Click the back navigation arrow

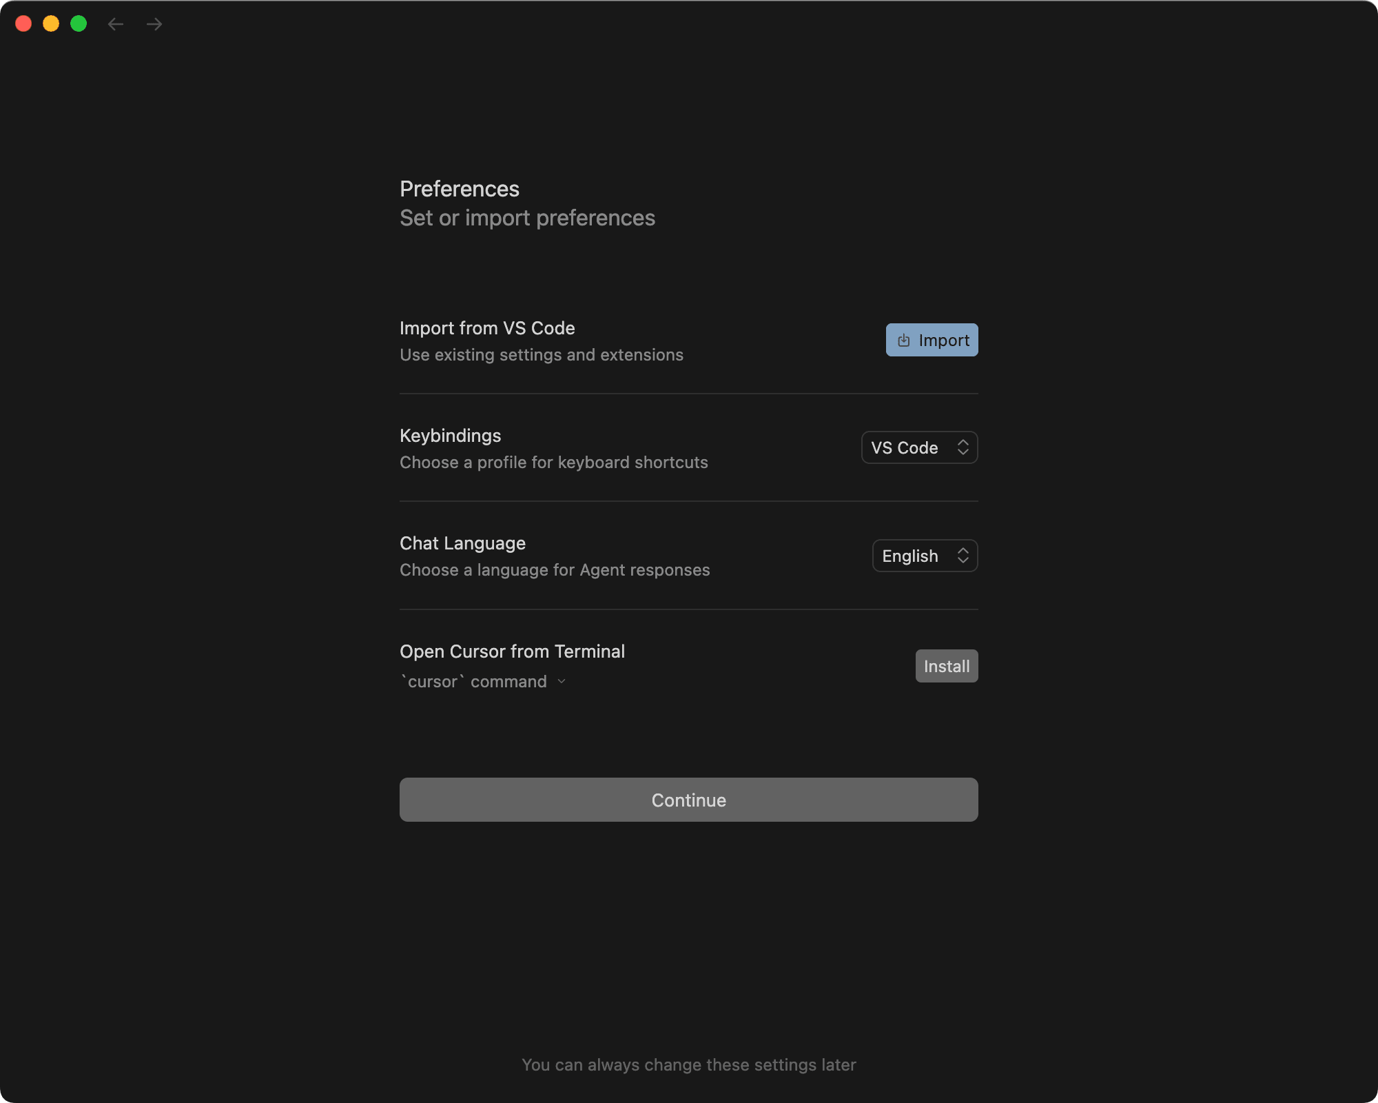pyautogui.click(x=115, y=24)
